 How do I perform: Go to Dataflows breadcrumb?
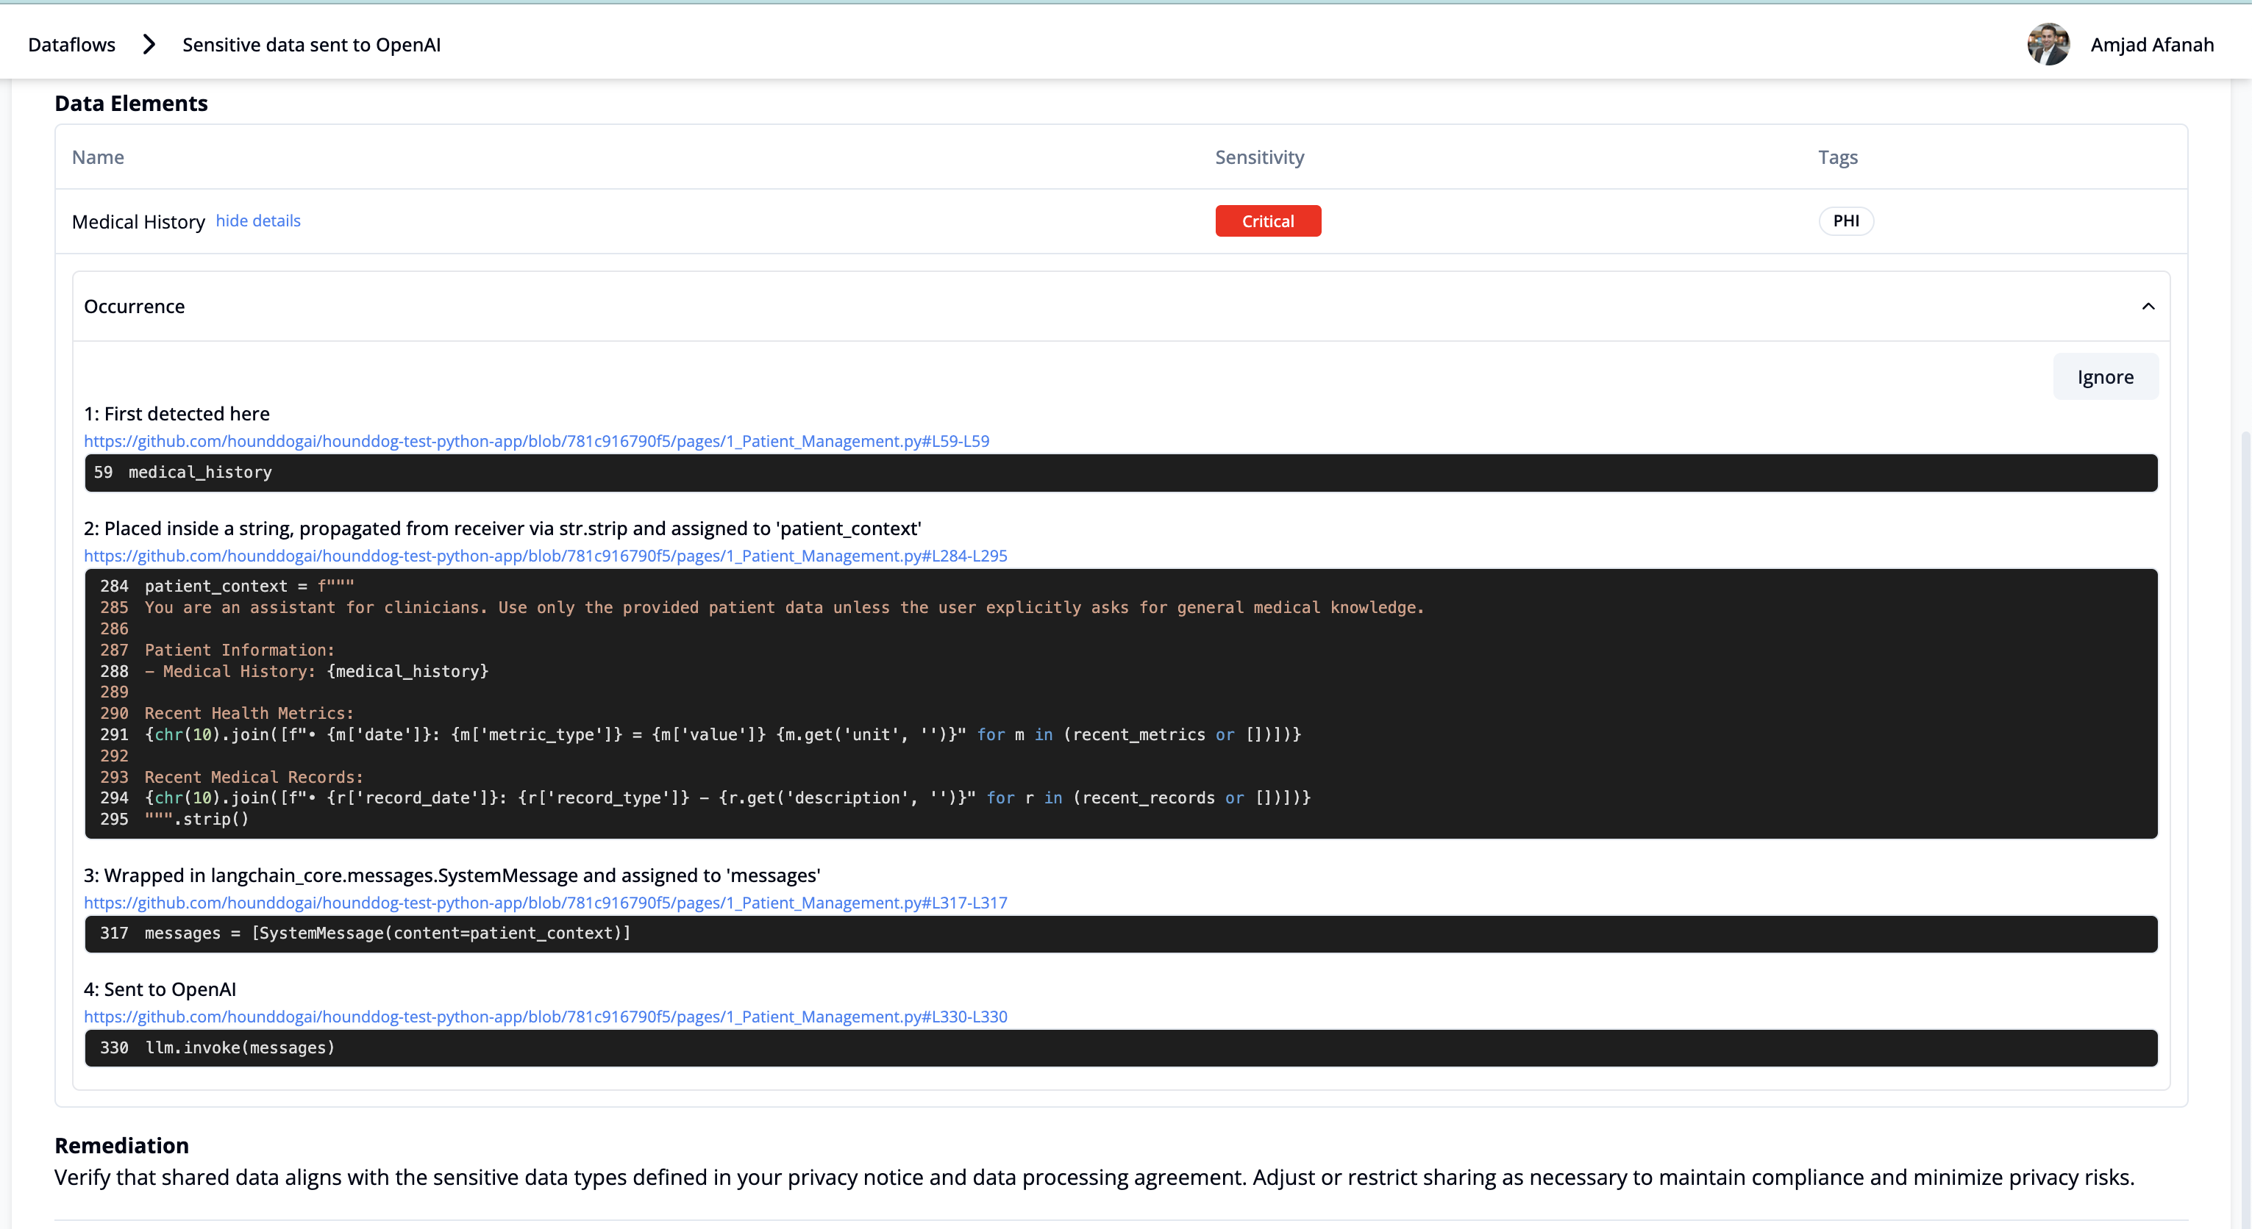click(x=71, y=45)
